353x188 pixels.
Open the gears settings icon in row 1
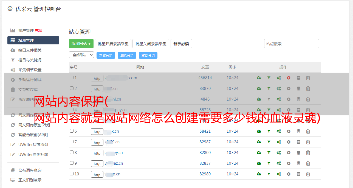(x=279, y=78)
